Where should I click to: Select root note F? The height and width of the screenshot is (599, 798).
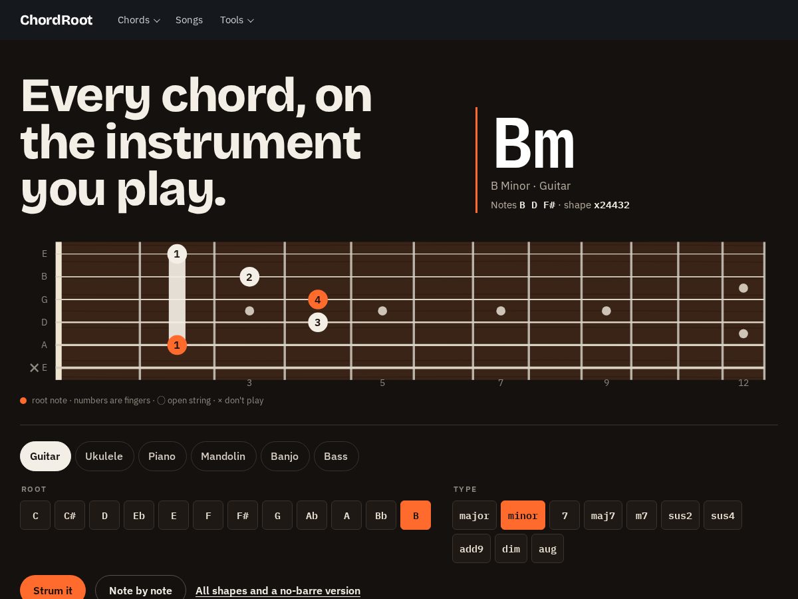[x=208, y=515]
